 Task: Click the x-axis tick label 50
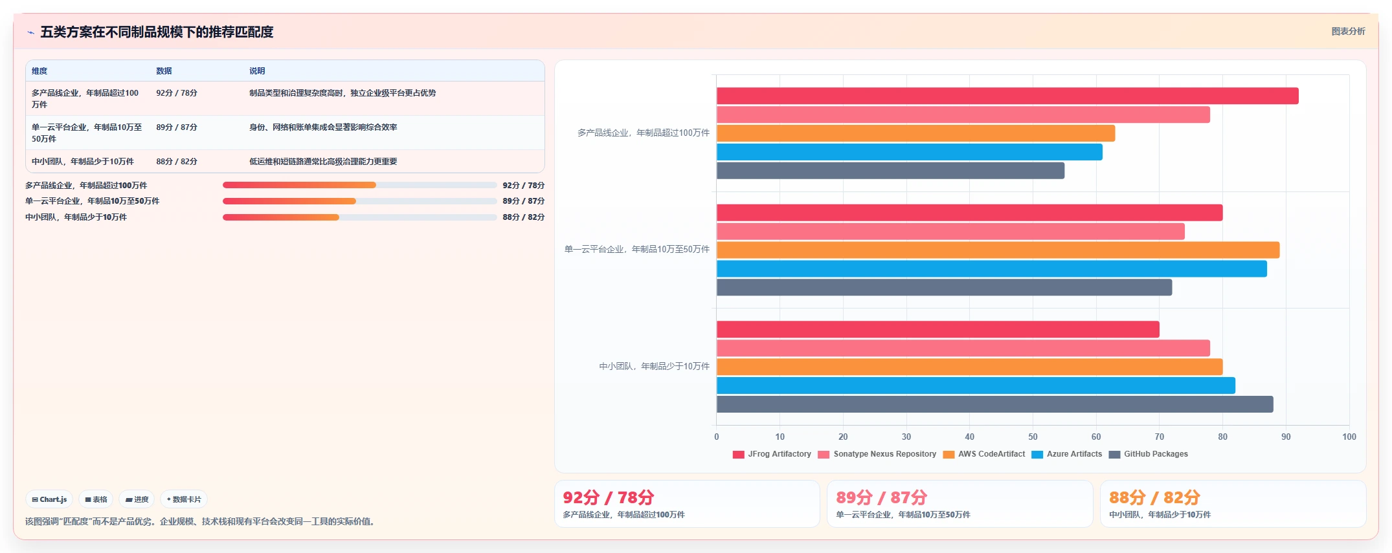tap(1033, 437)
